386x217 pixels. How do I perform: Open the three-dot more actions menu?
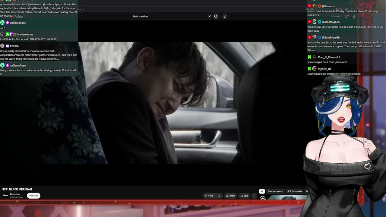pos(254,196)
